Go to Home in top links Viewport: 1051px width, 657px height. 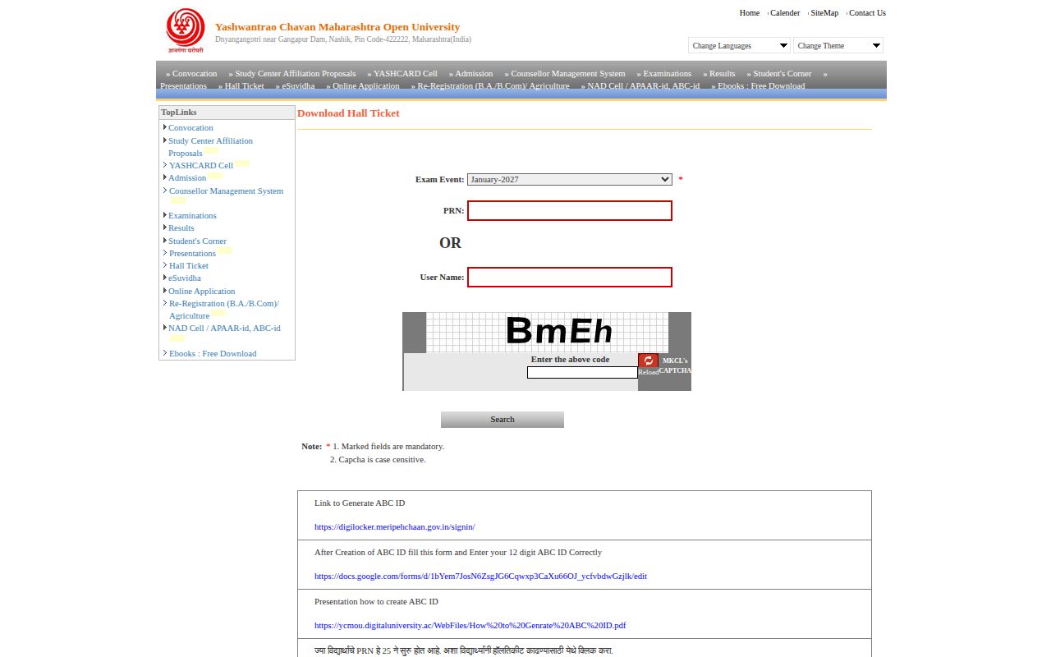749,12
